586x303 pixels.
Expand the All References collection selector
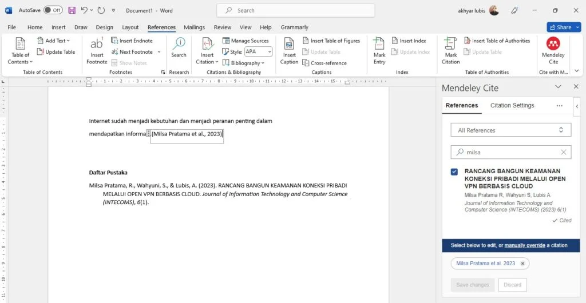(510, 130)
